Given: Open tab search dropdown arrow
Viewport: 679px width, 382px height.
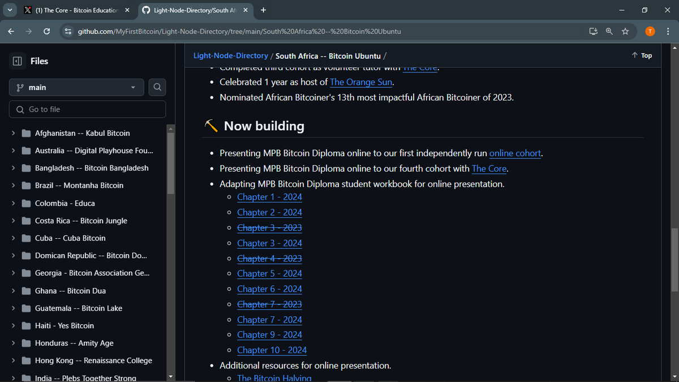Looking at the screenshot, I should pyautogui.click(x=10, y=10).
